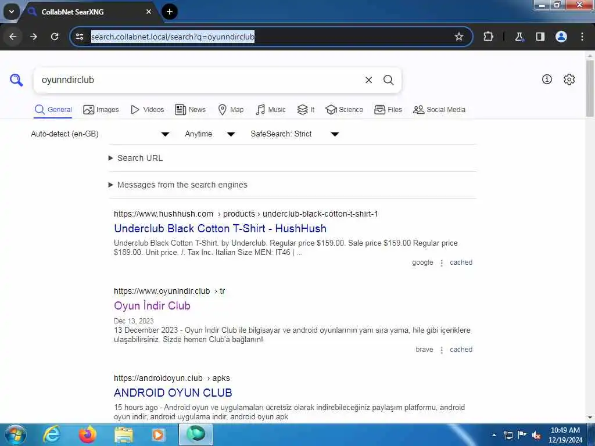Click into the oyunndirclub search field
The height and width of the screenshot is (446, 595).
tap(198, 80)
